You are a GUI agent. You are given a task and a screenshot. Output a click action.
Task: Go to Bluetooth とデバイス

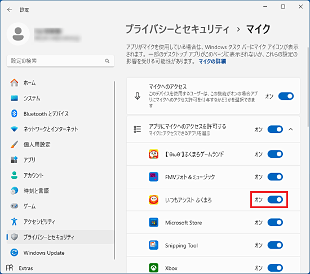pyautogui.click(x=60, y=113)
